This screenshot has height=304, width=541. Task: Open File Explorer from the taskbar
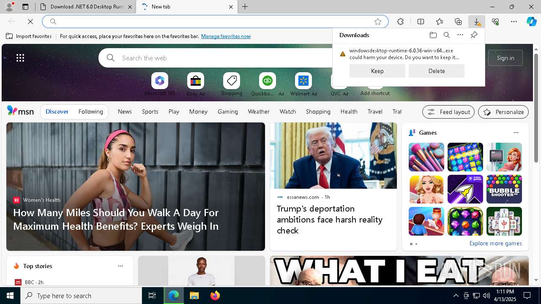pos(194,296)
